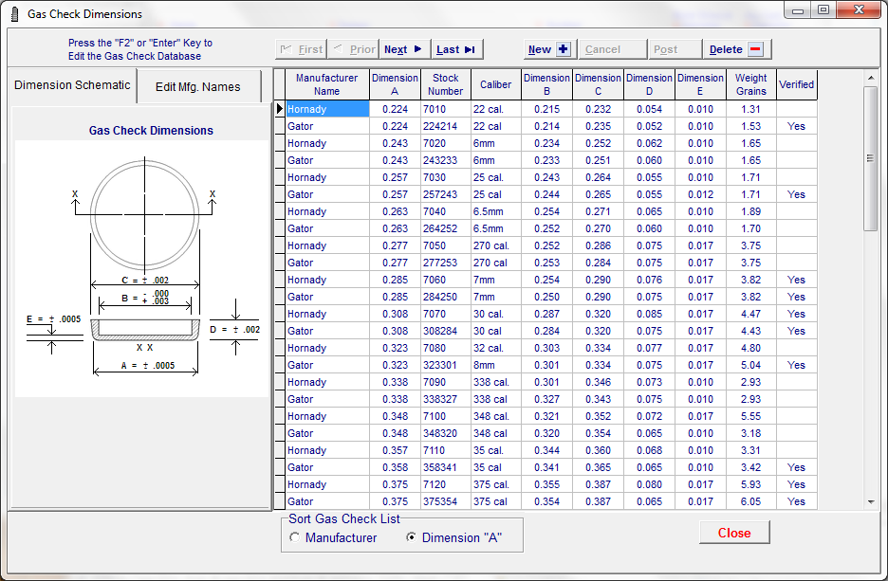Select the Dimension "A" sort option
This screenshot has width=888, height=581.
pos(412,537)
